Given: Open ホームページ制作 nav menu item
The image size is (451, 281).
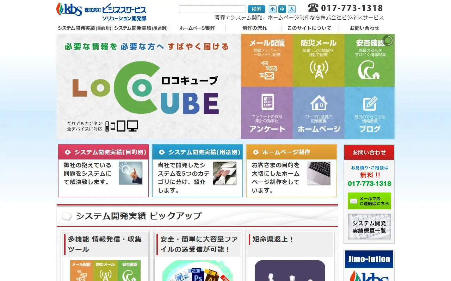Looking at the screenshot, I should (x=197, y=28).
